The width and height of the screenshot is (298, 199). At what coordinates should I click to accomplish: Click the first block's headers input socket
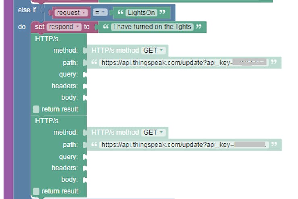[x=85, y=86]
